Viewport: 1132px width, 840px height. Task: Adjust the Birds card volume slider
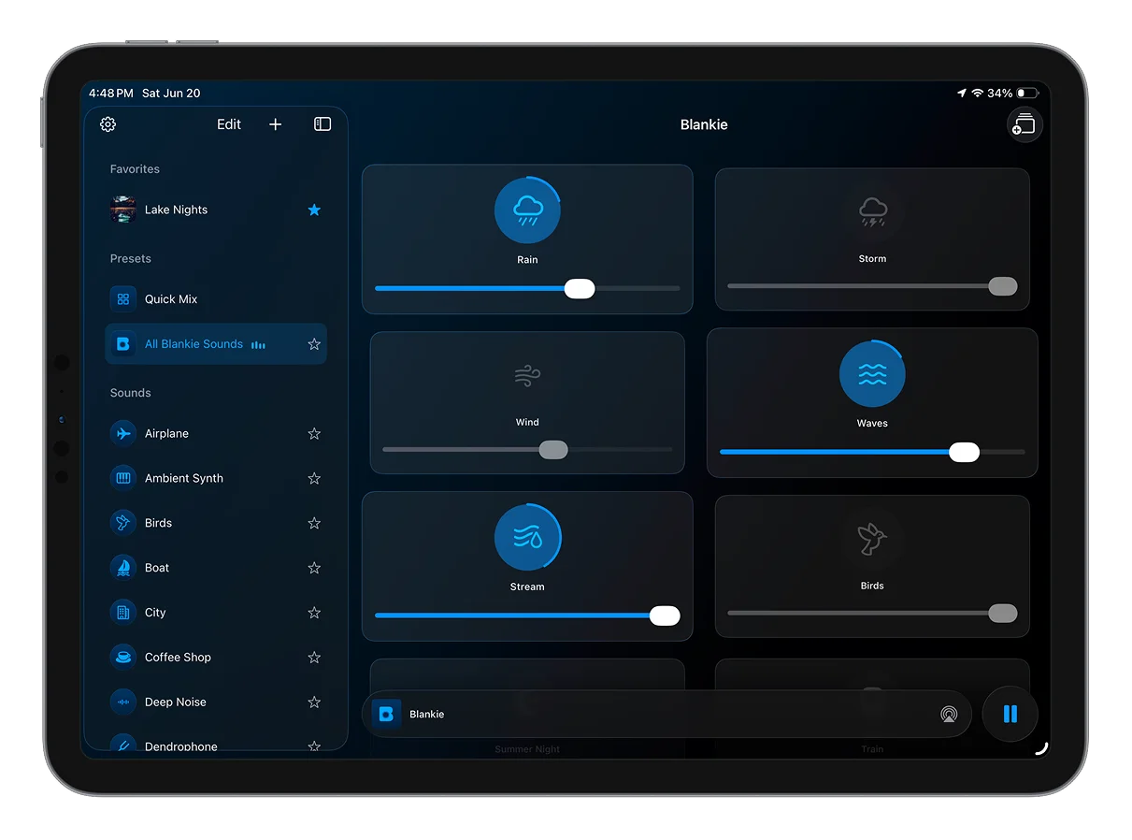pos(872,614)
